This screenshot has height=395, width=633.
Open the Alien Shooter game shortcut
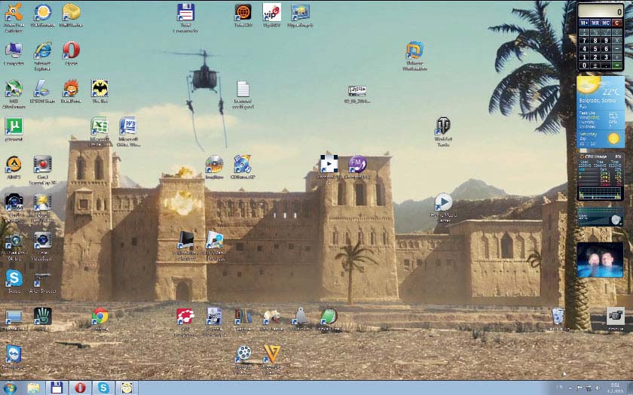click(42, 278)
